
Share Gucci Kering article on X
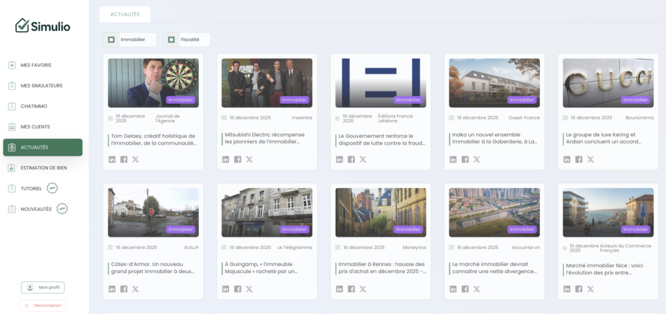tap(591, 160)
